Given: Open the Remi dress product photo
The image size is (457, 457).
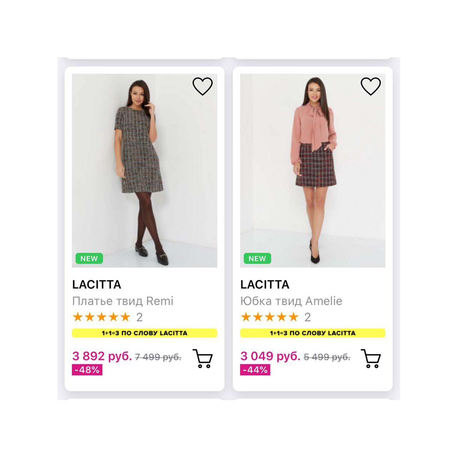Looking at the screenshot, I should tap(144, 168).
